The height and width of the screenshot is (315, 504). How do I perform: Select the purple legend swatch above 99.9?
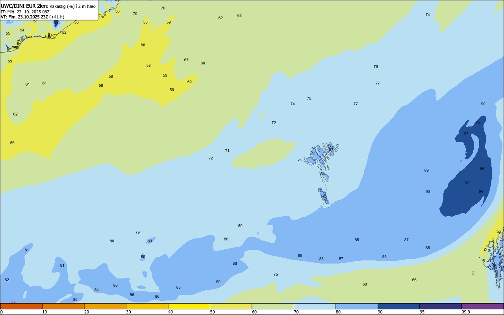coord(482,306)
